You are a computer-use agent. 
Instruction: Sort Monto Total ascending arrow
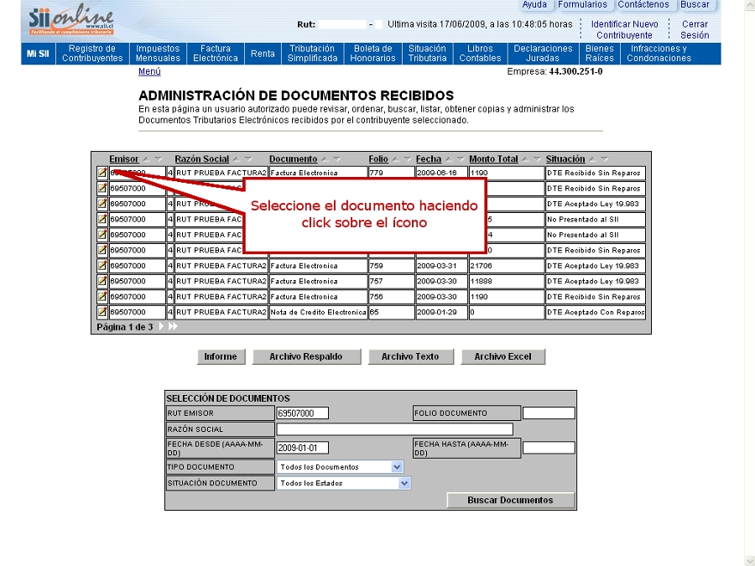[525, 159]
